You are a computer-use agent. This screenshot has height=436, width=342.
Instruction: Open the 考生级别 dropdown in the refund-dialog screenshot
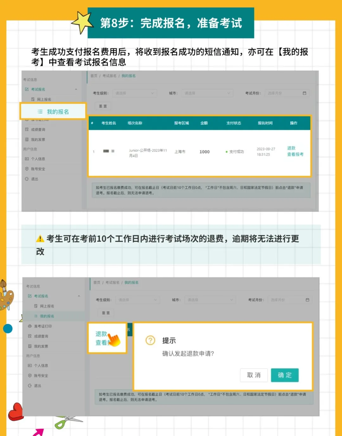137,300
